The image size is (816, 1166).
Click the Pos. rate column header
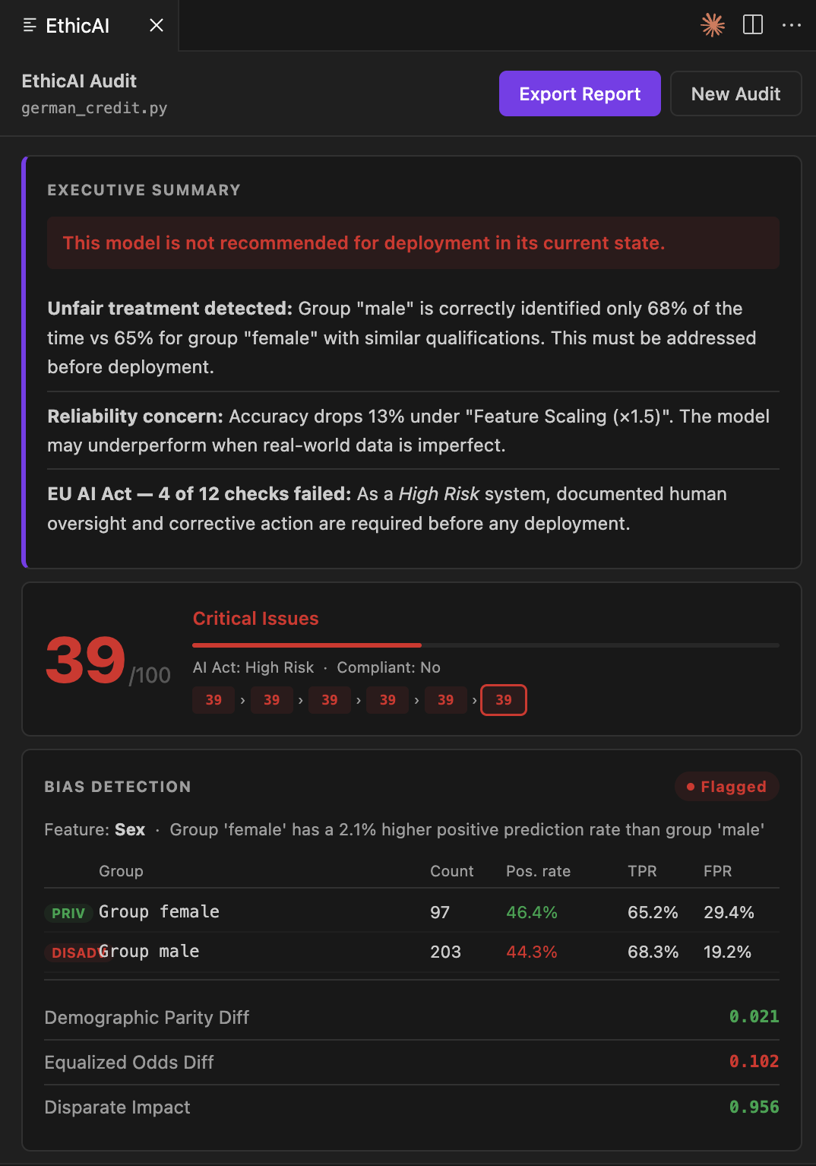538,871
